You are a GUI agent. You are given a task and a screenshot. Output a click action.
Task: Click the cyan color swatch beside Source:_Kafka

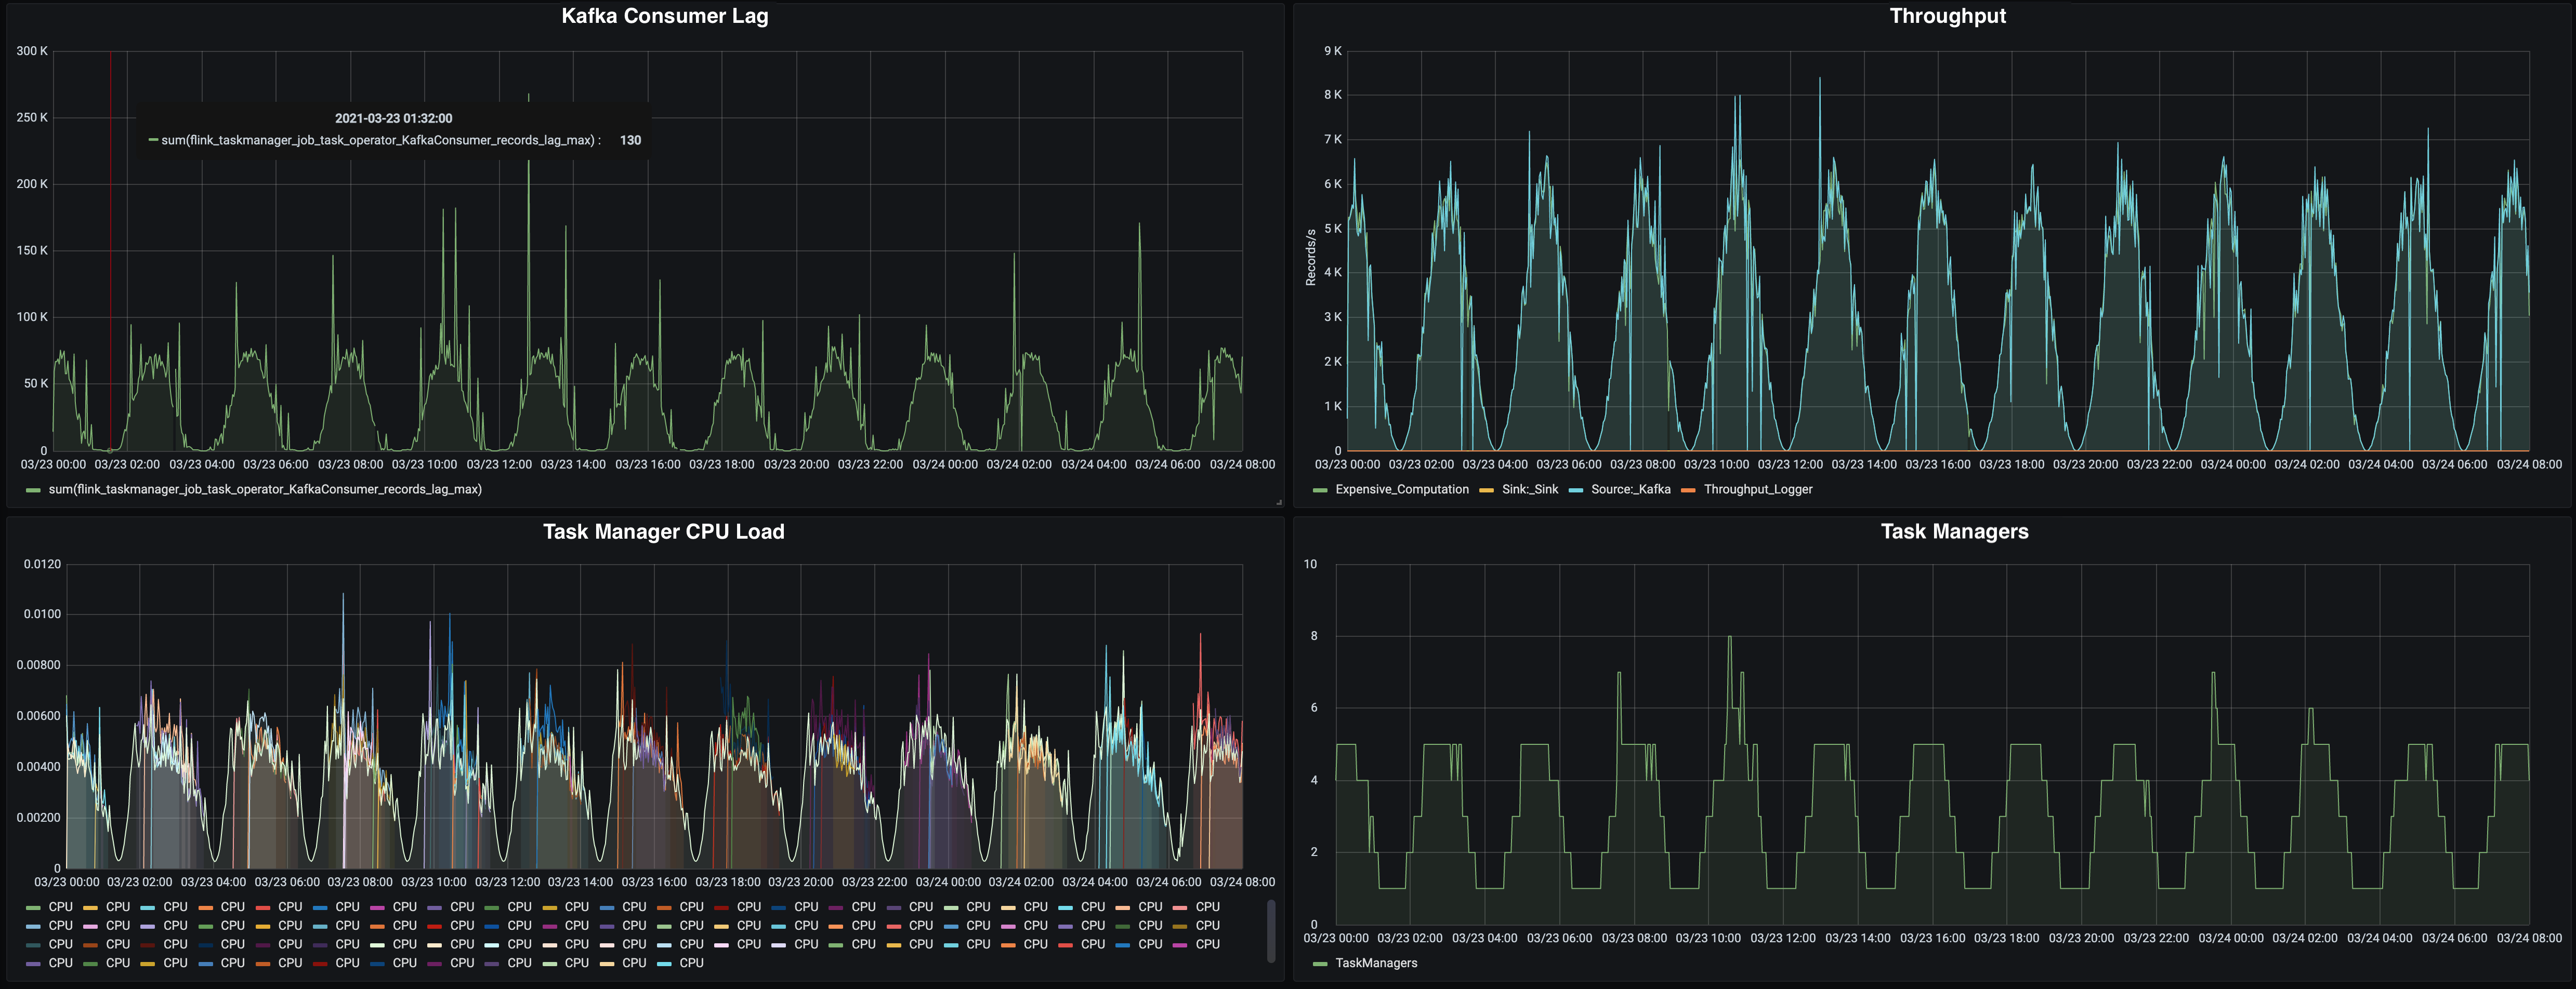tap(1576, 490)
